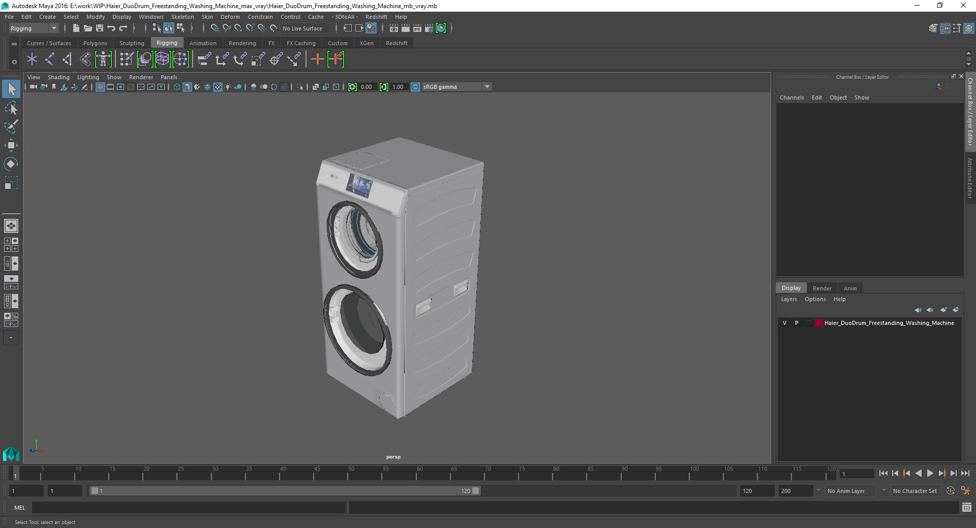Click the red layer color swatch
This screenshot has height=528, width=976.
pos(818,323)
